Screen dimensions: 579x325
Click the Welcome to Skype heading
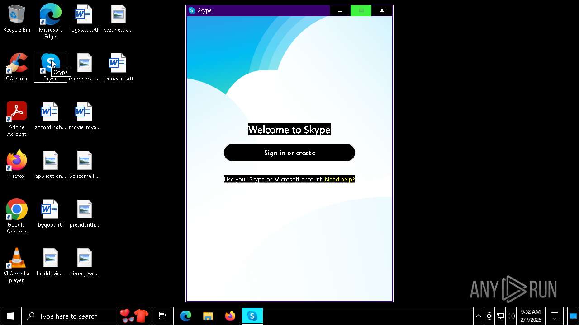tap(289, 130)
